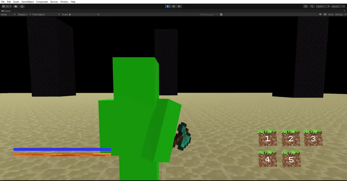Image resolution: width=347 pixels, height=181 pixels.
Task: Select the Game tab
Action: 6,11
